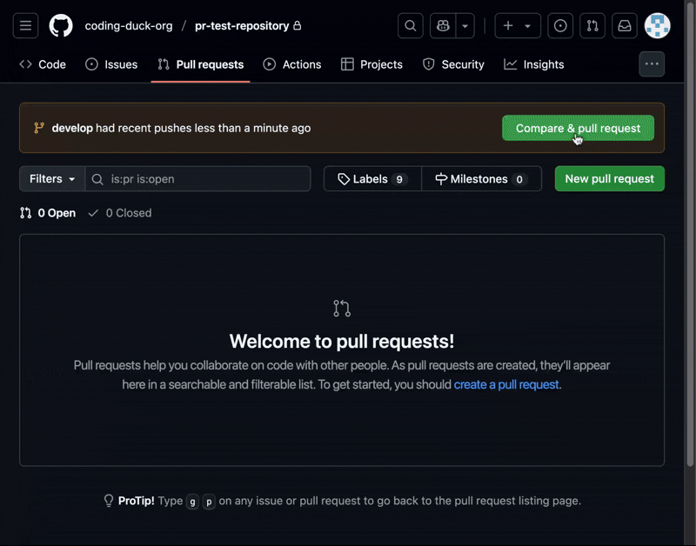Focus the is:pr is:open search field
The width and height of the screenshot is (696, 546).
tap(198, 179)
